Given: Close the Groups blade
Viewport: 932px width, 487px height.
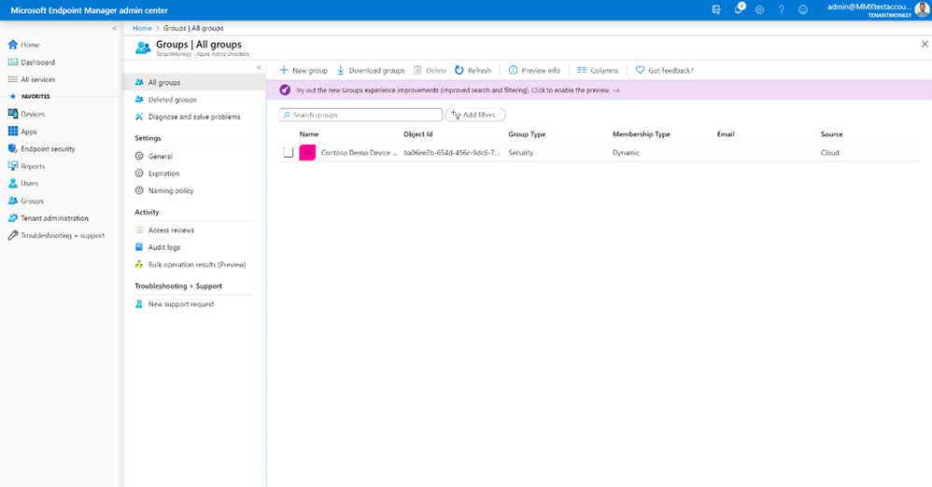Looking at the screenshot, I should pyautogui.click(x=925, y=44).
